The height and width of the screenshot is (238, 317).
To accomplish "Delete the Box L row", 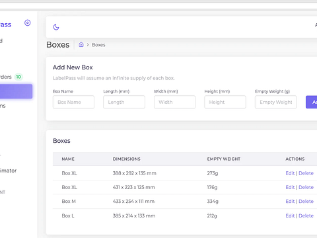I will pyautogui.click(x=306, y=216).
